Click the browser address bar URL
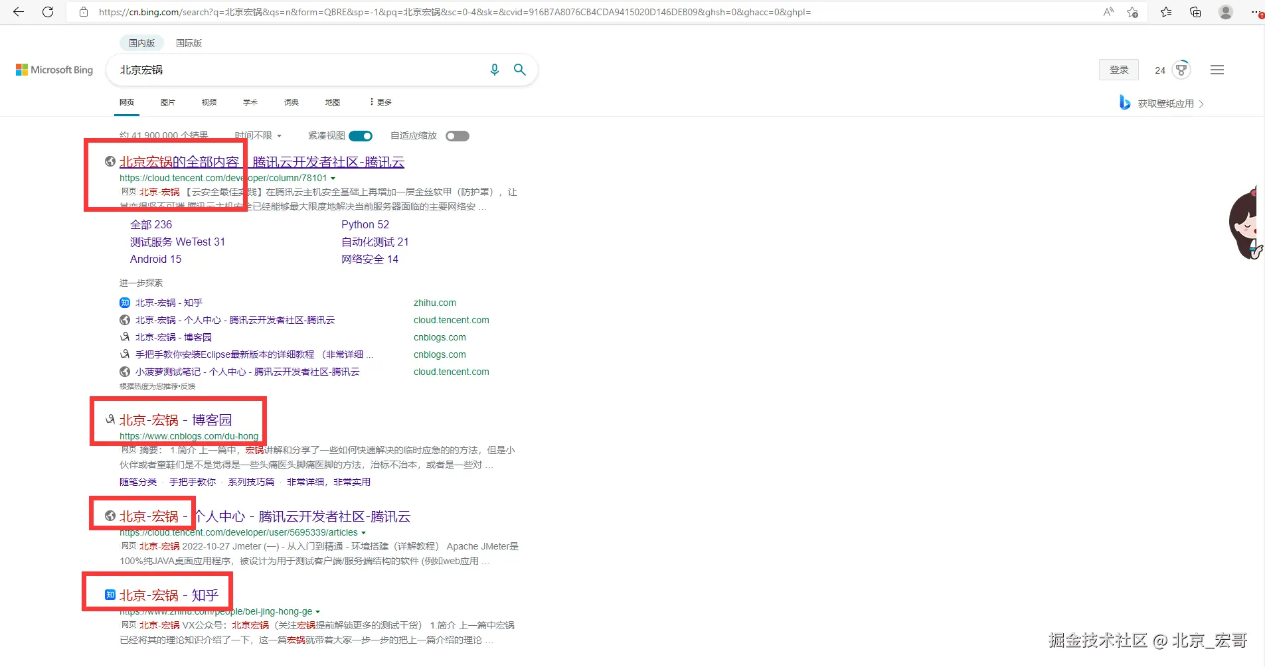The height and width of the screenshot is (667, 1265). pos(455,12)
